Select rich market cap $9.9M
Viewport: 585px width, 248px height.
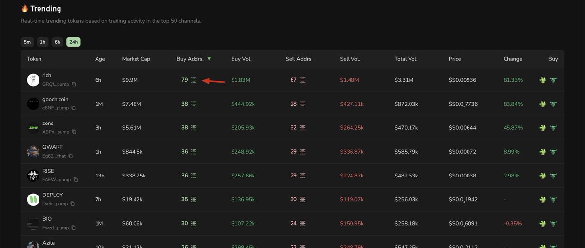pyautogui.click(x=130, y=80)
